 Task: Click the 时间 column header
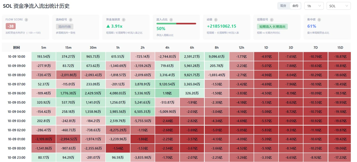click(16, 48)
